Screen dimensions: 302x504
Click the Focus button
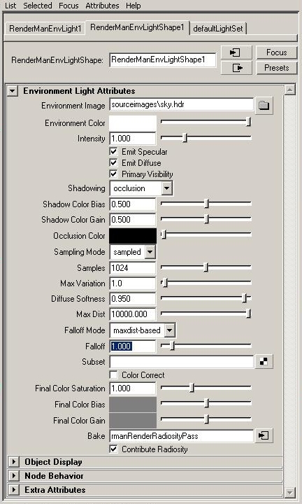coord(277,52)
